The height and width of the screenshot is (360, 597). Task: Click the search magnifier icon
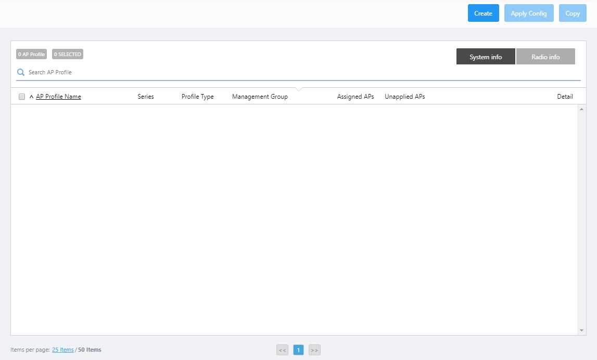(21, 72)
